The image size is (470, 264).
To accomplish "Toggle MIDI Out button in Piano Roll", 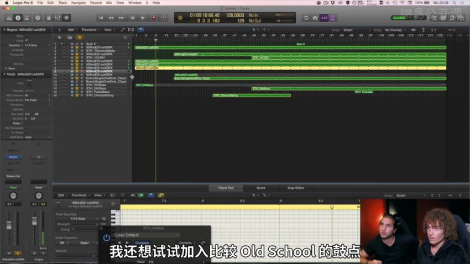I will [140, 195].
